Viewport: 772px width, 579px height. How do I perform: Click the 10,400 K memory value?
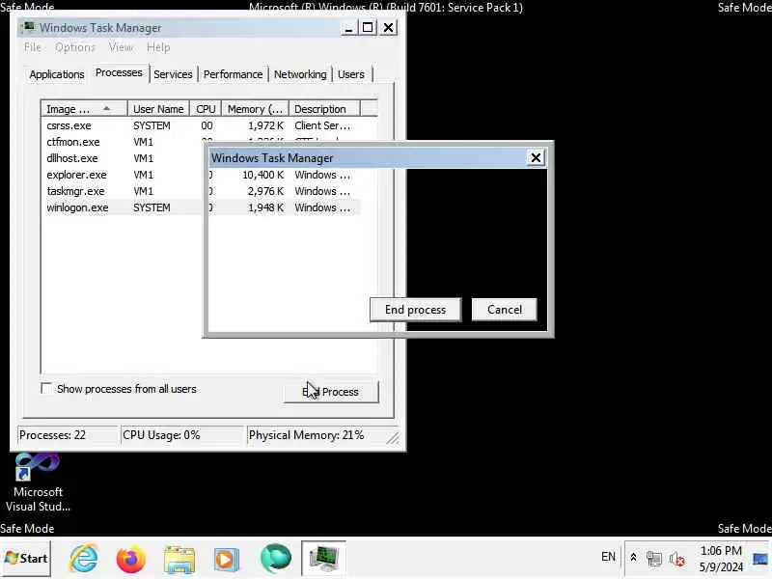[262, 175]
